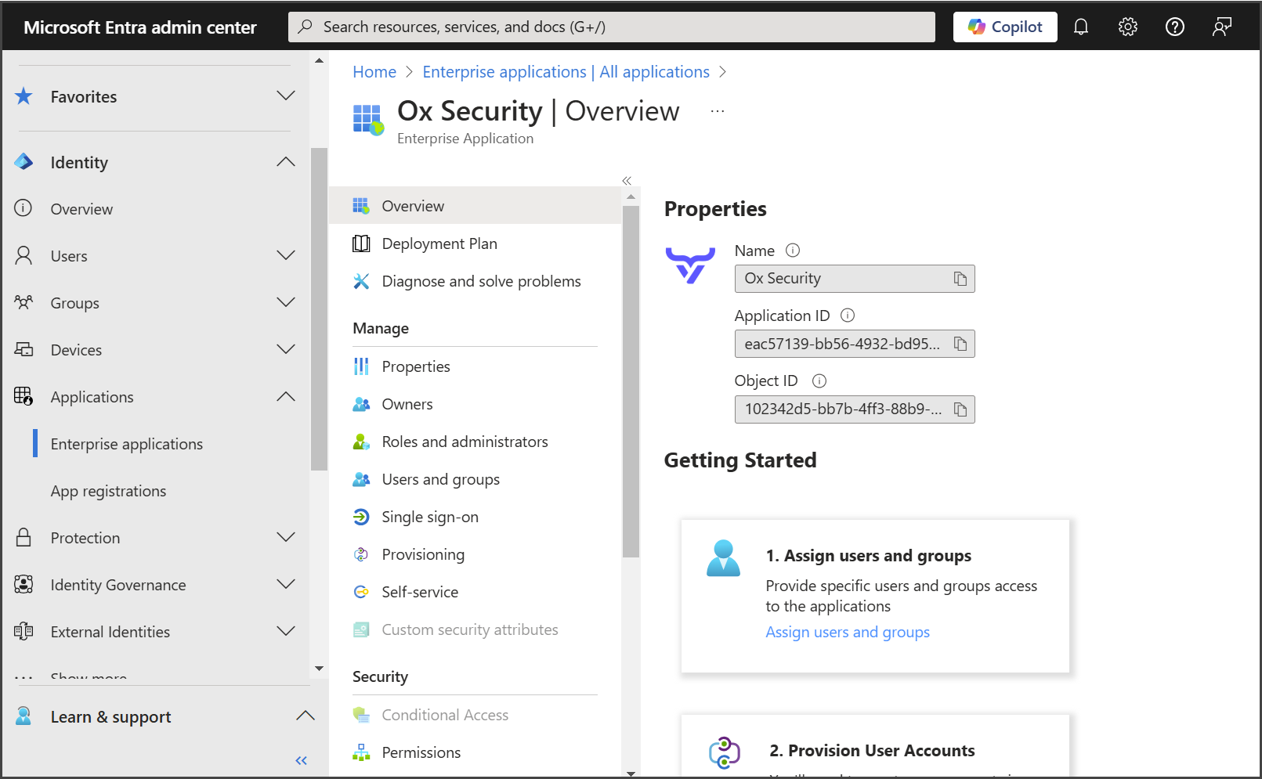Open Single sign-on menu item

pos(429,517)
